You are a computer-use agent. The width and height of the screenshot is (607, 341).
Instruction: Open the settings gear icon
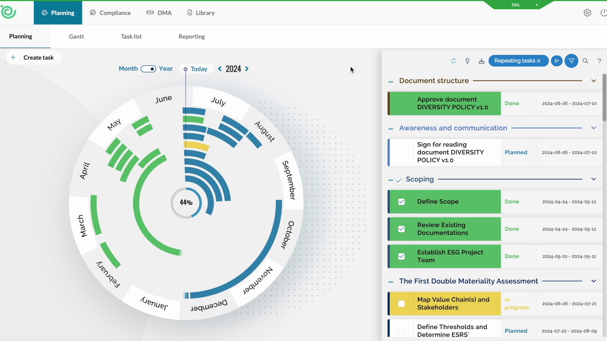point(587,13)
